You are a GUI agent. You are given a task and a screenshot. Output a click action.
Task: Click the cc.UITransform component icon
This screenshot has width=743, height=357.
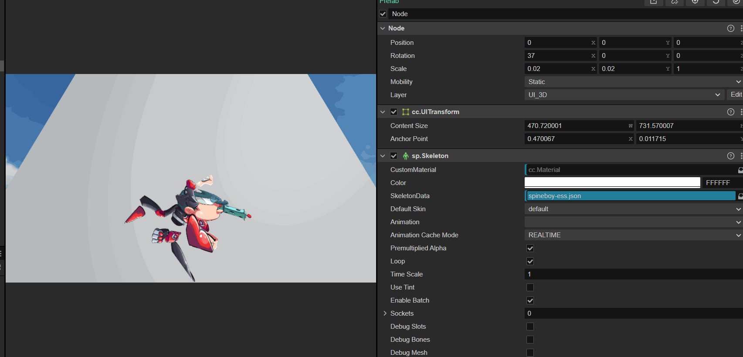(x=406, y=112)
